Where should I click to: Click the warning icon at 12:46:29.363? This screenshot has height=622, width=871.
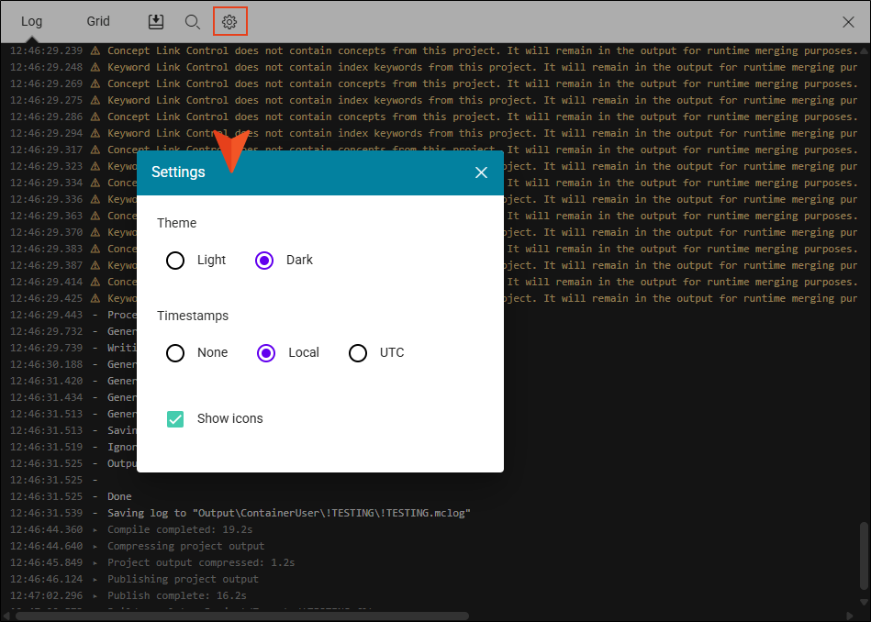click(x=95, y=216)
